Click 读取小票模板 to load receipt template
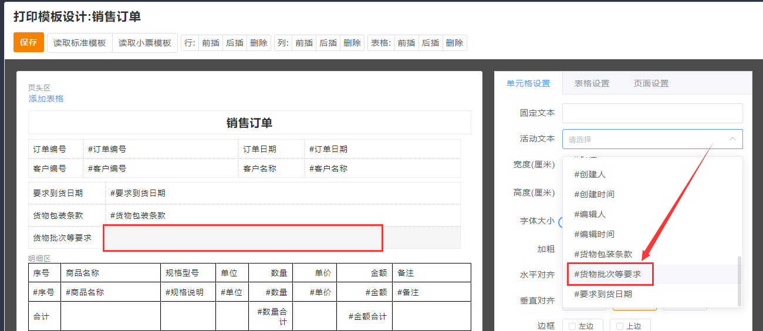 [144, 43]
